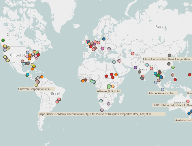The image size is (192, 146).
Task: Click the purple marker west of India
Action: pos(135,68)
